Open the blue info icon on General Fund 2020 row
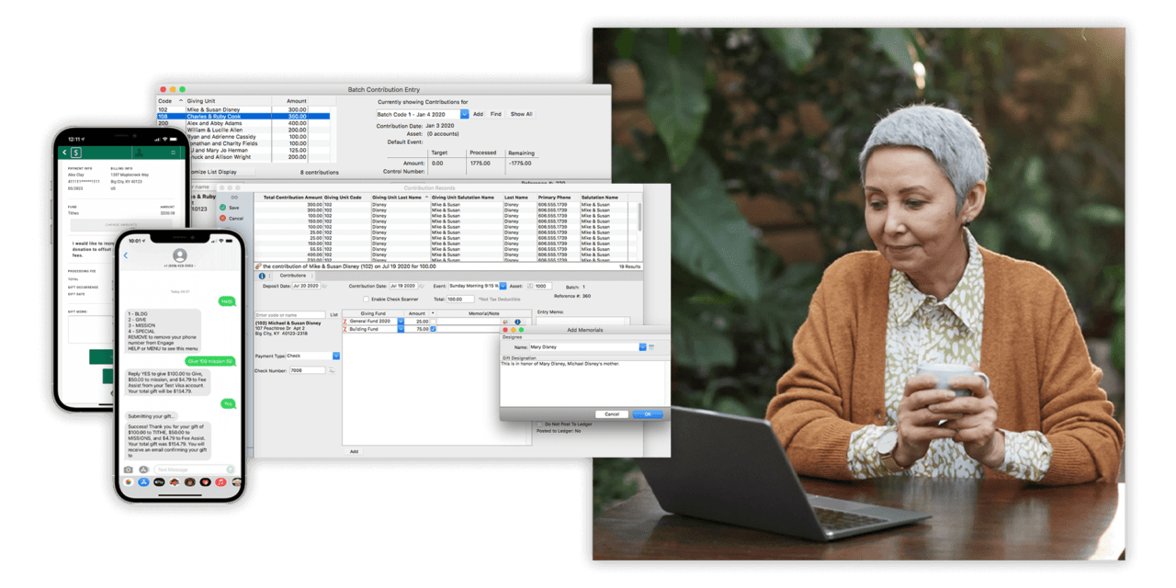1176x588 pixels. coord(517,322)
